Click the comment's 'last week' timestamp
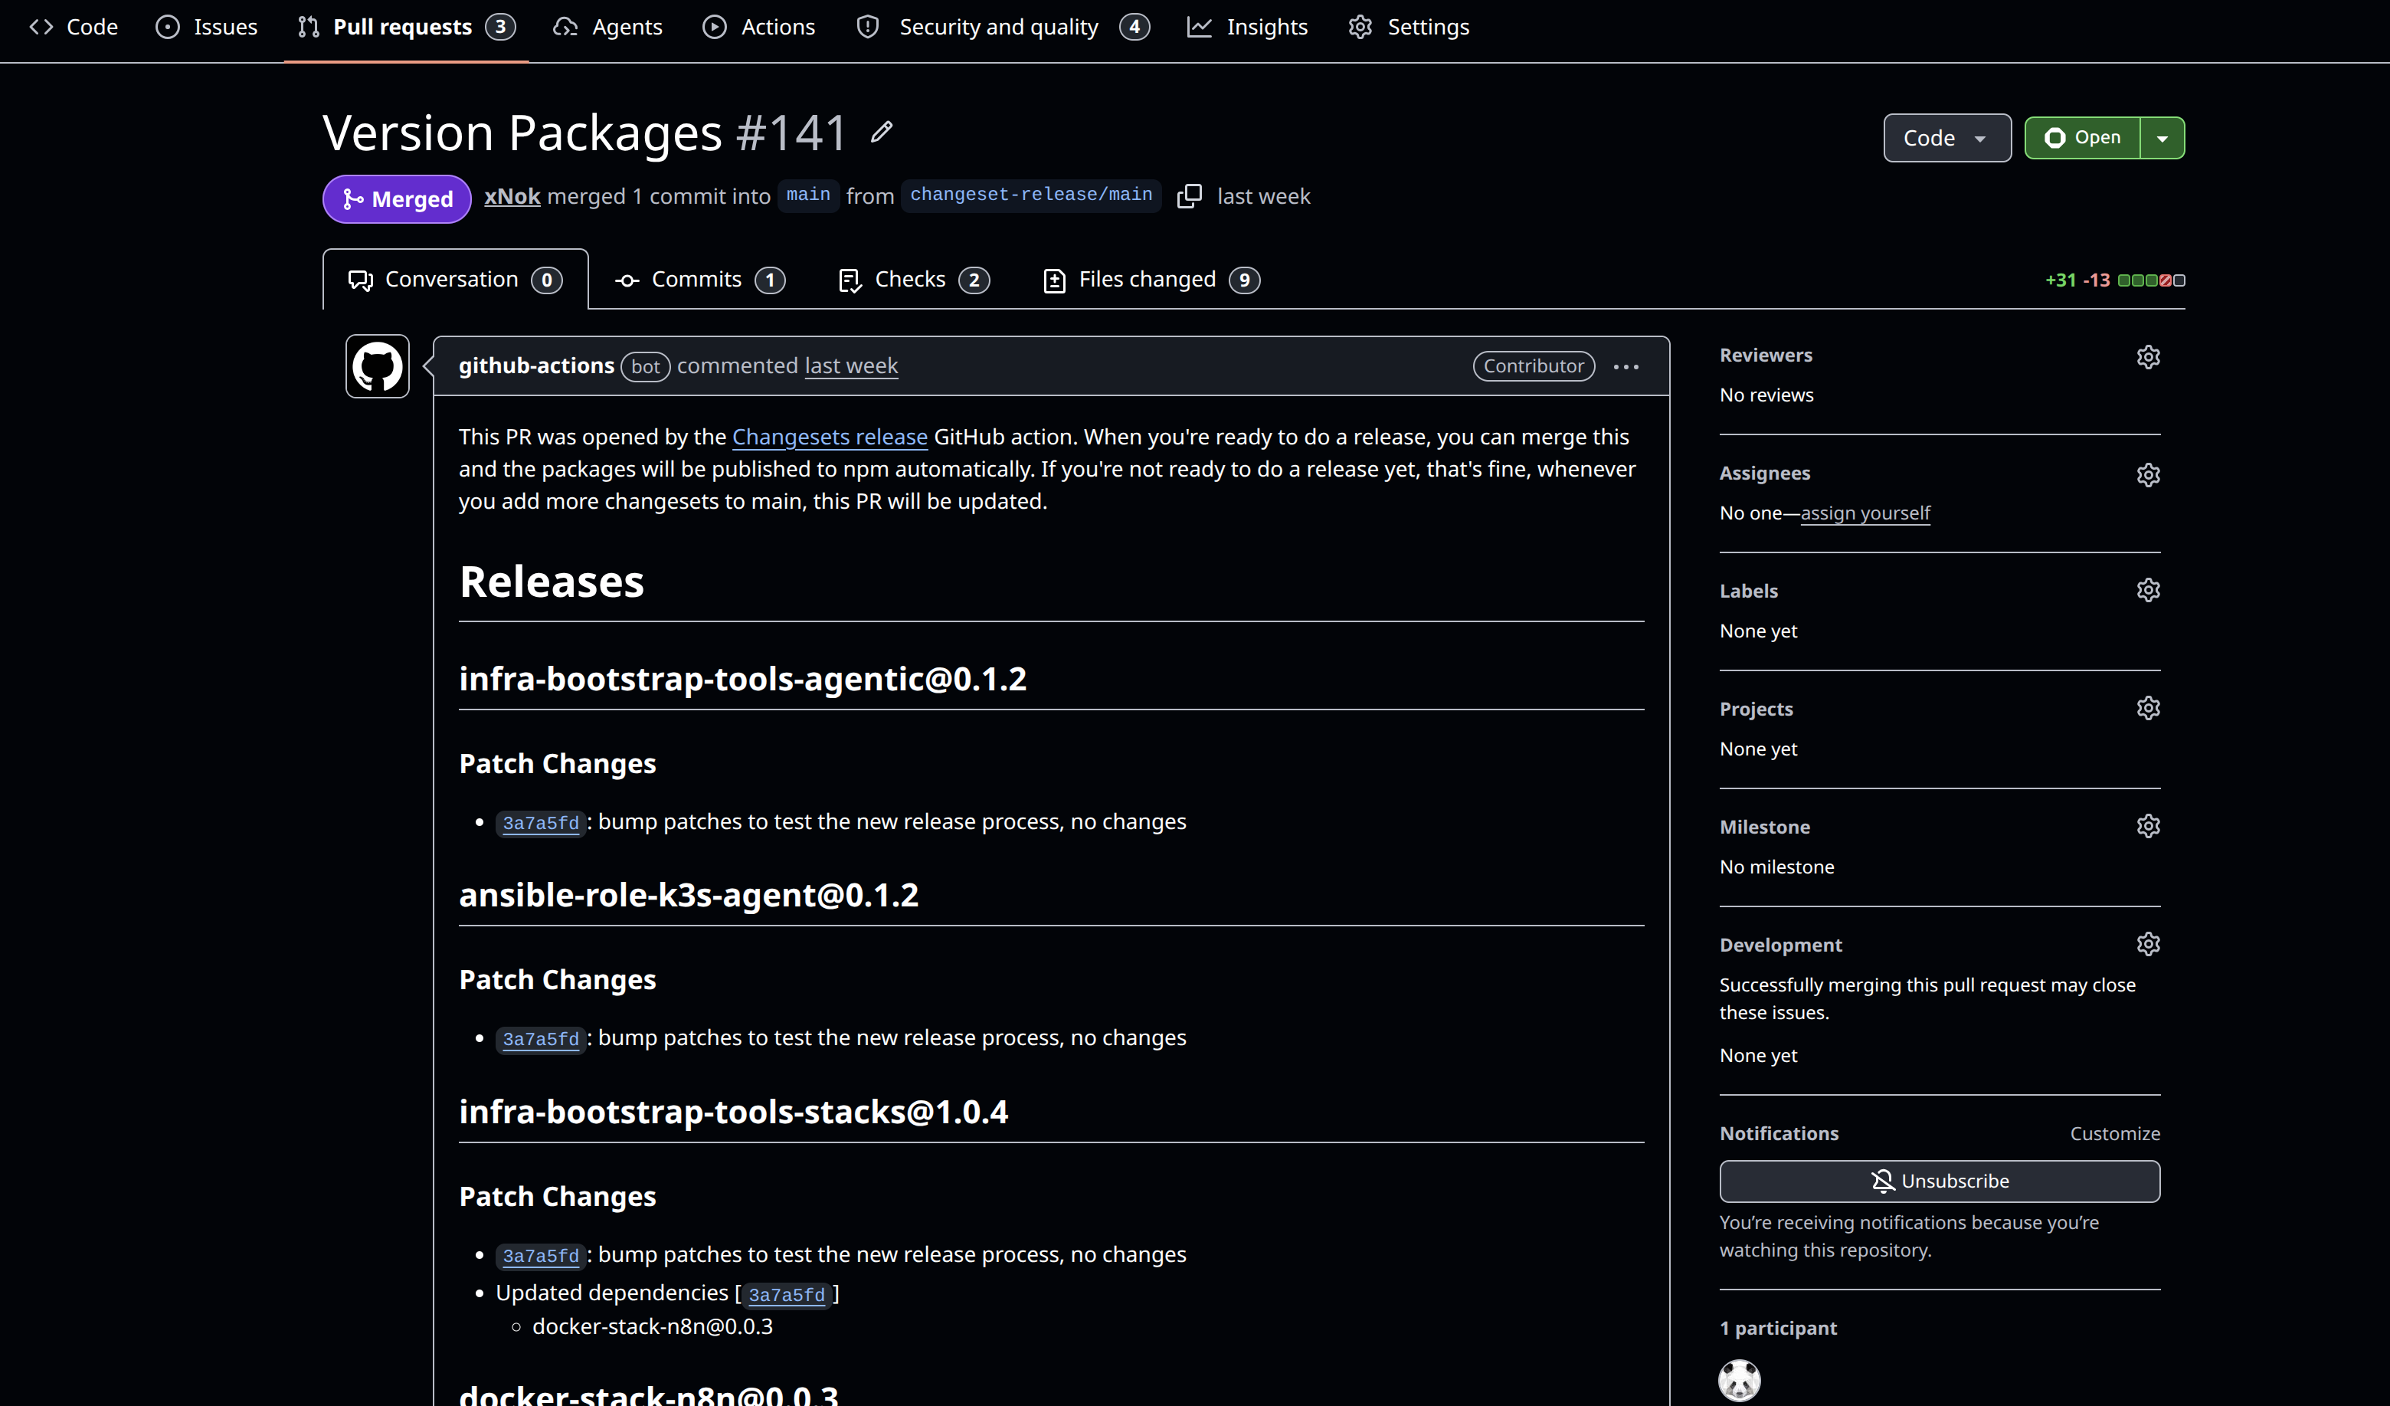Screen dimensions: 2390x1406 (851, 366)
